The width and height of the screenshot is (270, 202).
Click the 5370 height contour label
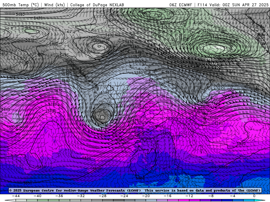click(x=30, y=40)
